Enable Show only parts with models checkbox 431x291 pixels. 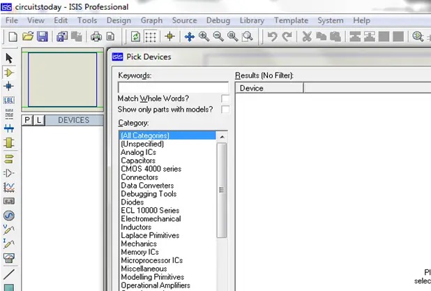(225, 110)
